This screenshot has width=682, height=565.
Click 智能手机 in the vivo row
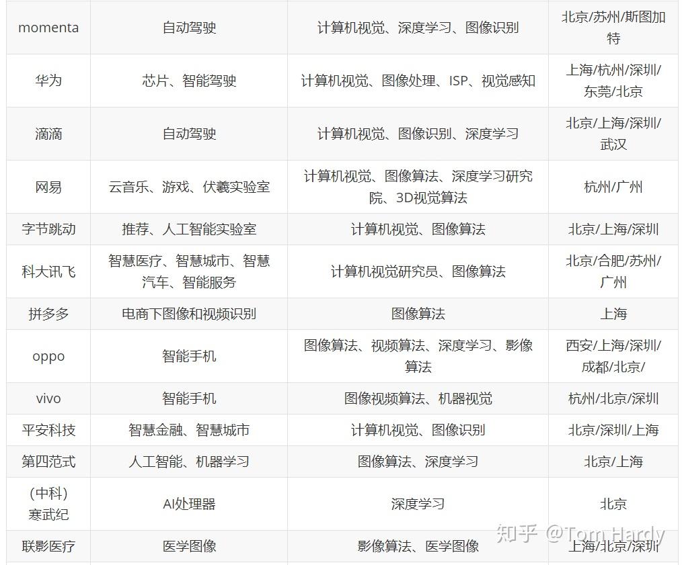189,398
